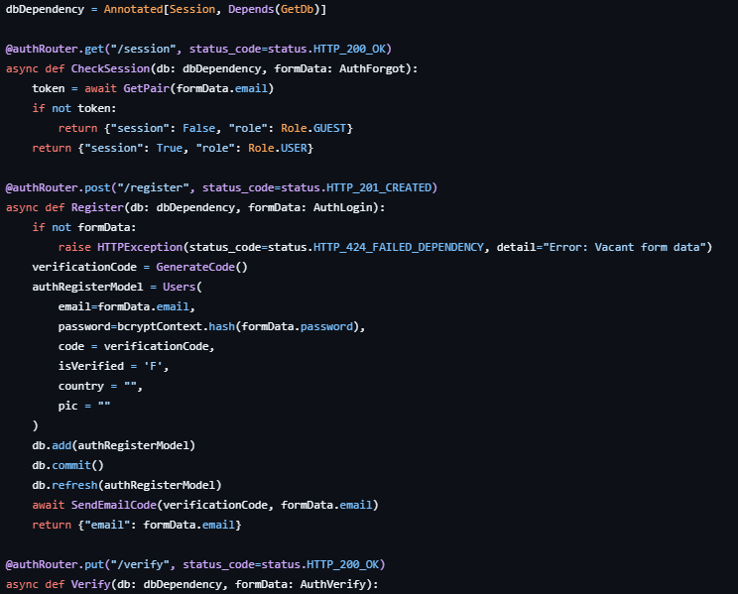The image size is (738, 594).
Task: Click AuthForgot type annotation
Action: [372, 68]
